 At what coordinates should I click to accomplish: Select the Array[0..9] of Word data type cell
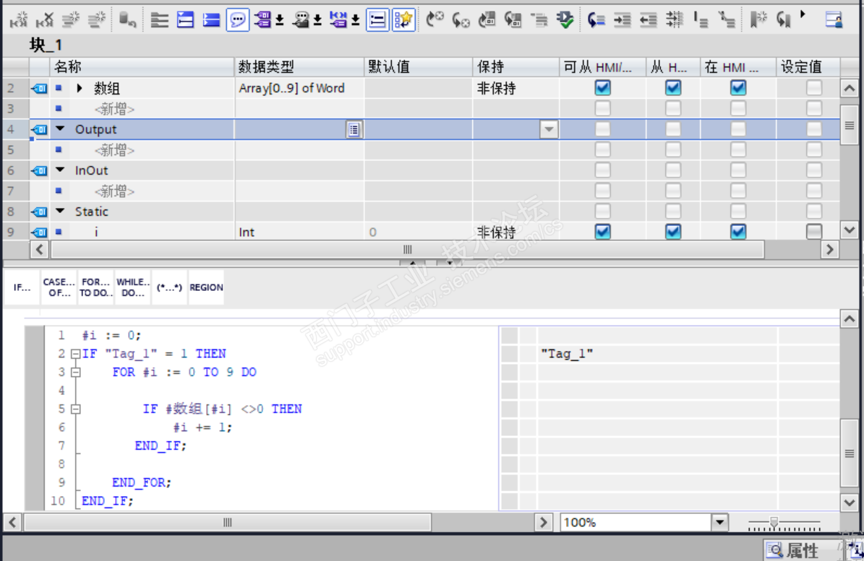click(x=299, y=88)
